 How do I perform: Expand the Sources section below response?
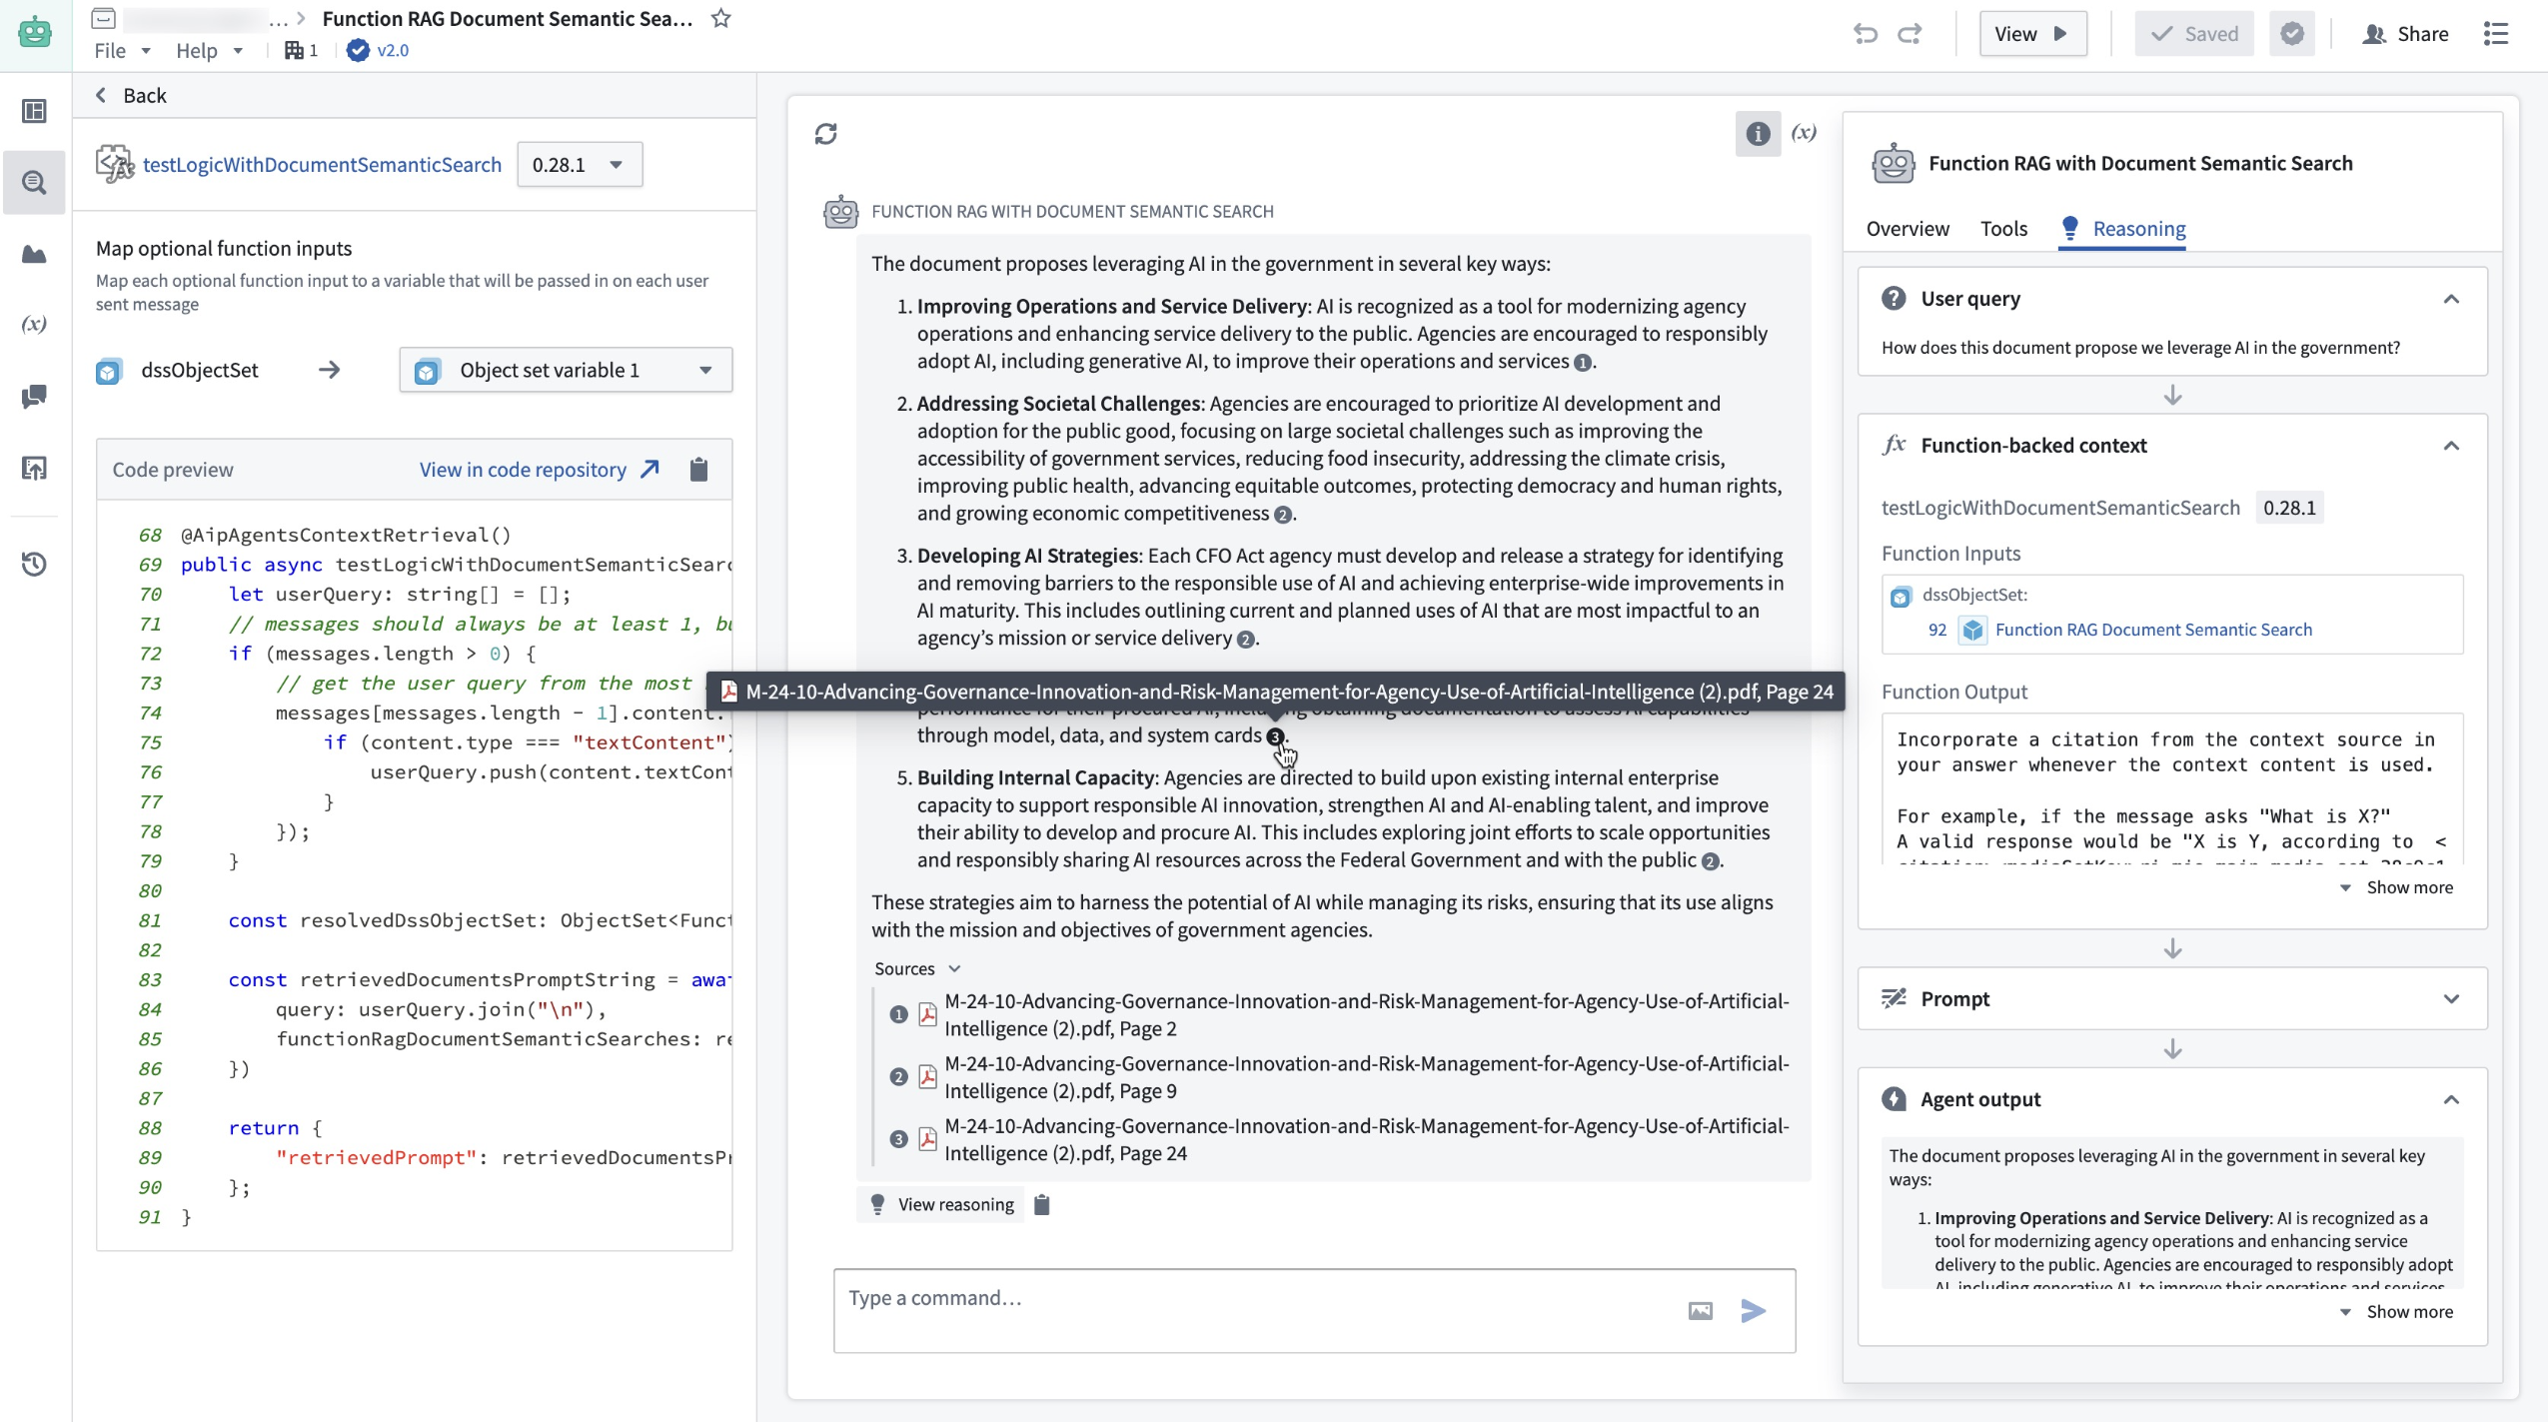[953, 967]
